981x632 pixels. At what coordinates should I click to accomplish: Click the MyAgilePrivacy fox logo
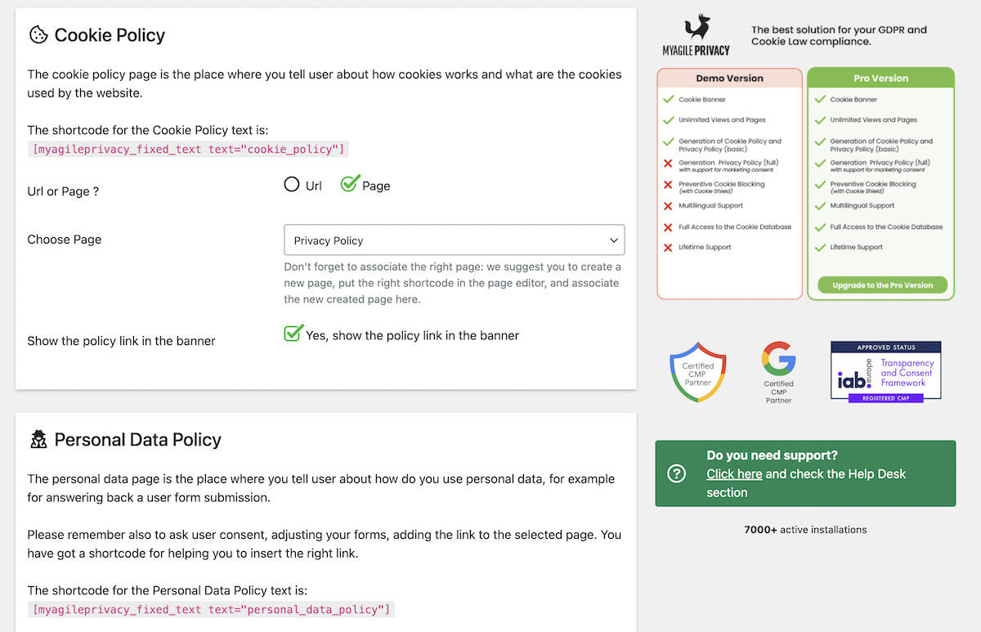[696, 34]
